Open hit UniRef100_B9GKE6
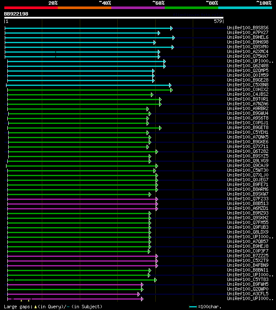 tap(248, 142)
